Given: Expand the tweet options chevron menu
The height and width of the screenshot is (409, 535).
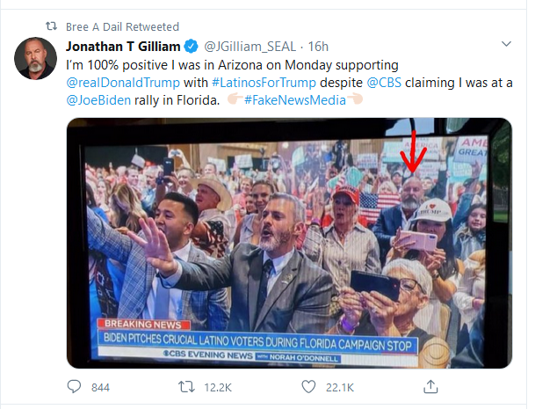Looking at the screenshot, I should pos(506,44).
